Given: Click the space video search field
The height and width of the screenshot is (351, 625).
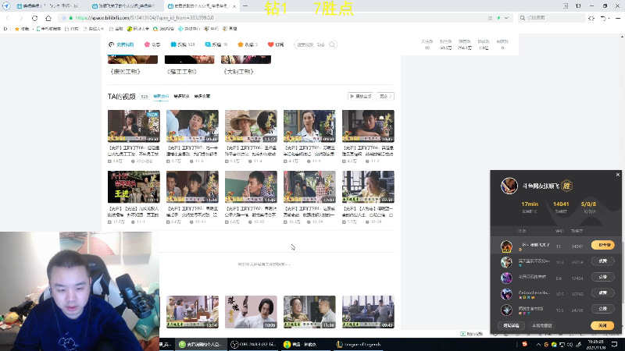Looking at the screenshot, I should (311, 44).
